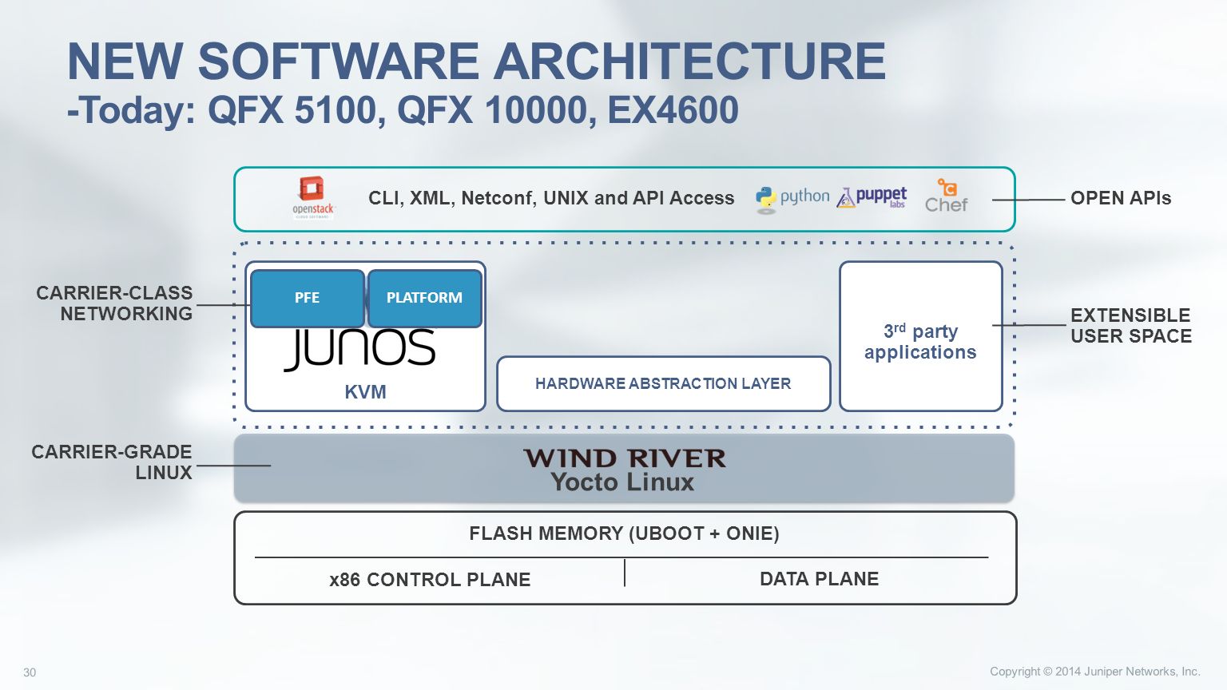This screenshot has height=690, width=1227.
Task: Click the EXTENSIBLE USER SPACE label
Action: click(1131, 326)
